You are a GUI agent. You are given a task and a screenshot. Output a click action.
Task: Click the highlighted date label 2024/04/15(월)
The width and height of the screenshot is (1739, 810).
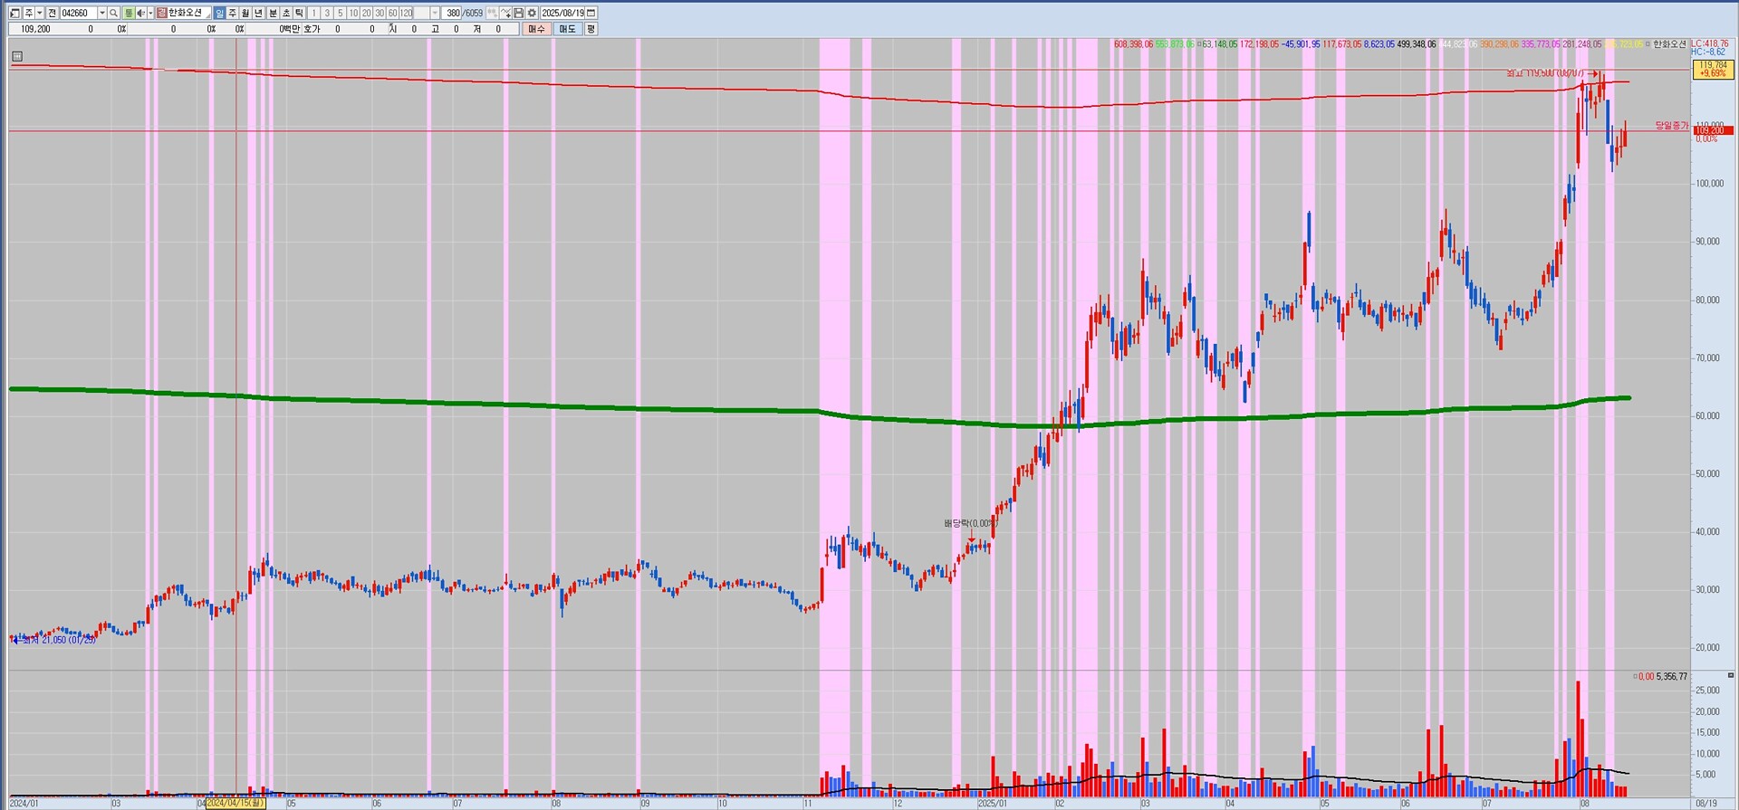[x=235, y=803]
